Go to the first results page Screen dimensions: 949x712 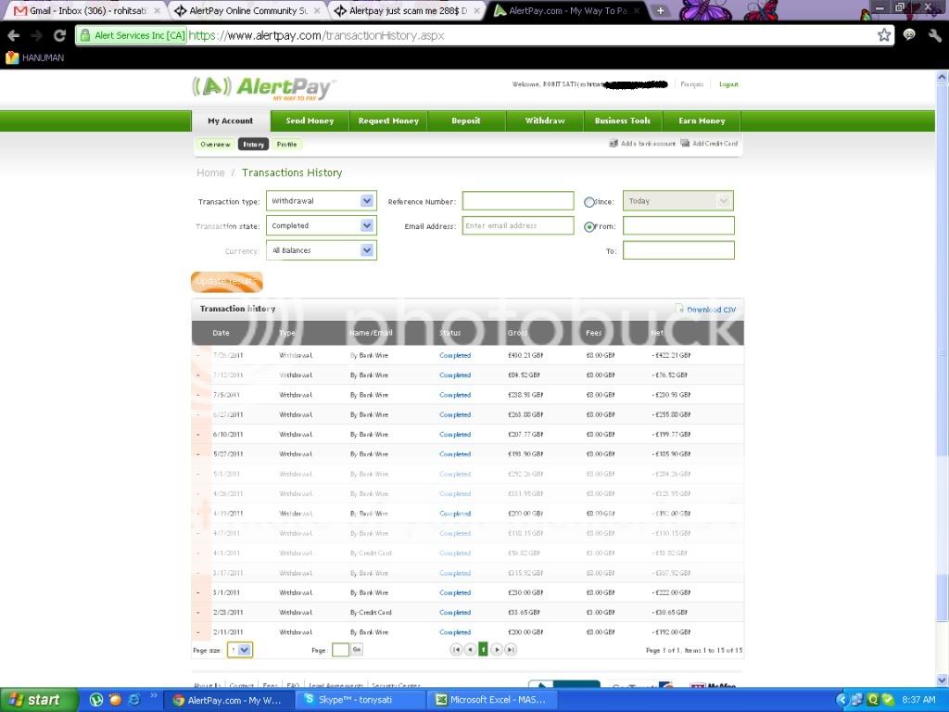click(456, 650)
